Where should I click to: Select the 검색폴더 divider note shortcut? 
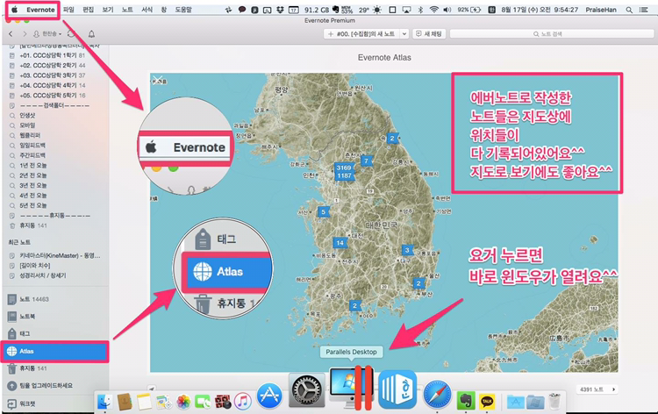pos(54,106)
